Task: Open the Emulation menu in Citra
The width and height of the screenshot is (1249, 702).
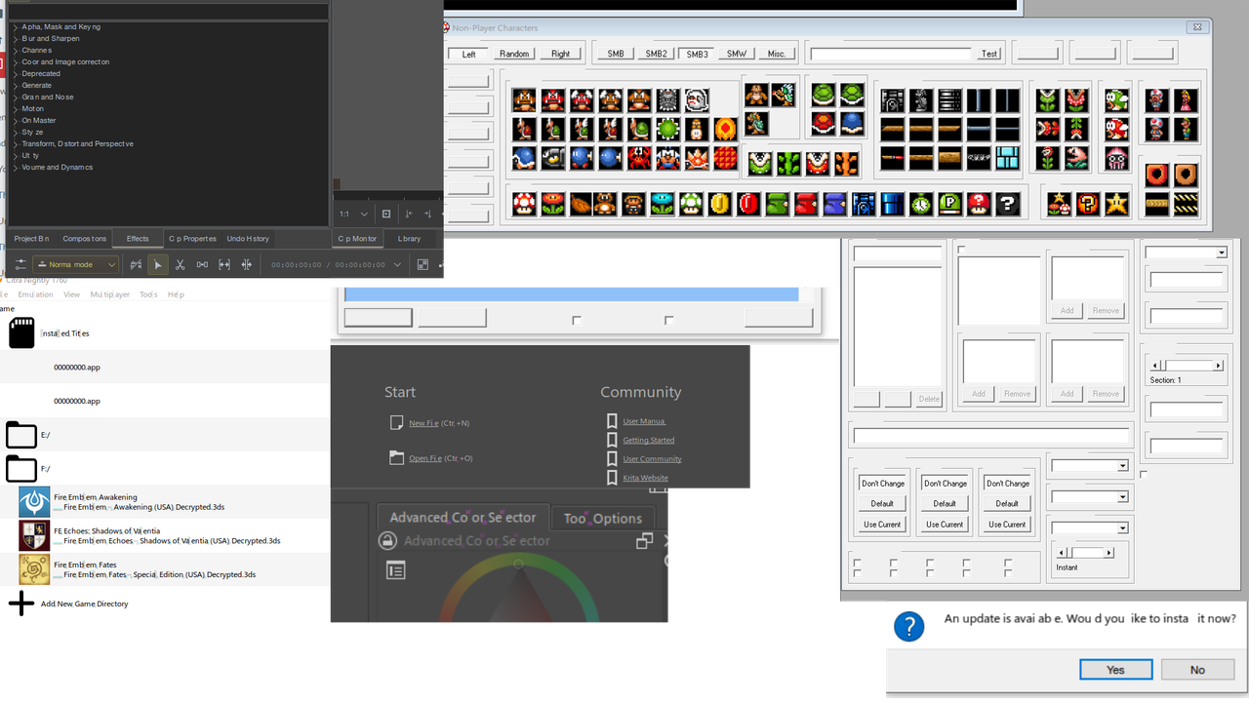Action: pyautogui.click(x=36, y=293)
